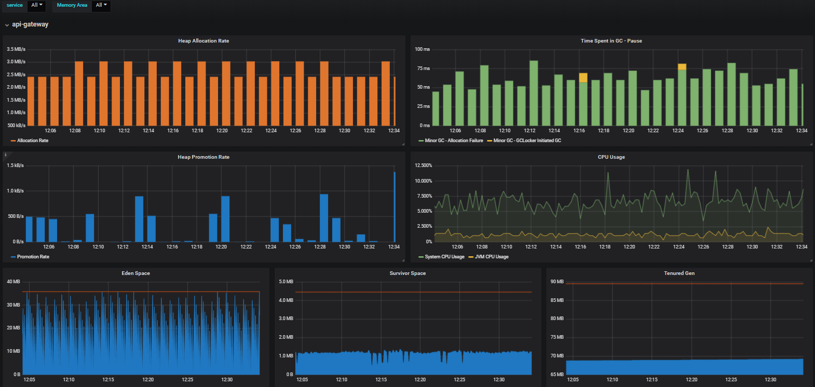Click the Tenured Gen panel title

679,273
